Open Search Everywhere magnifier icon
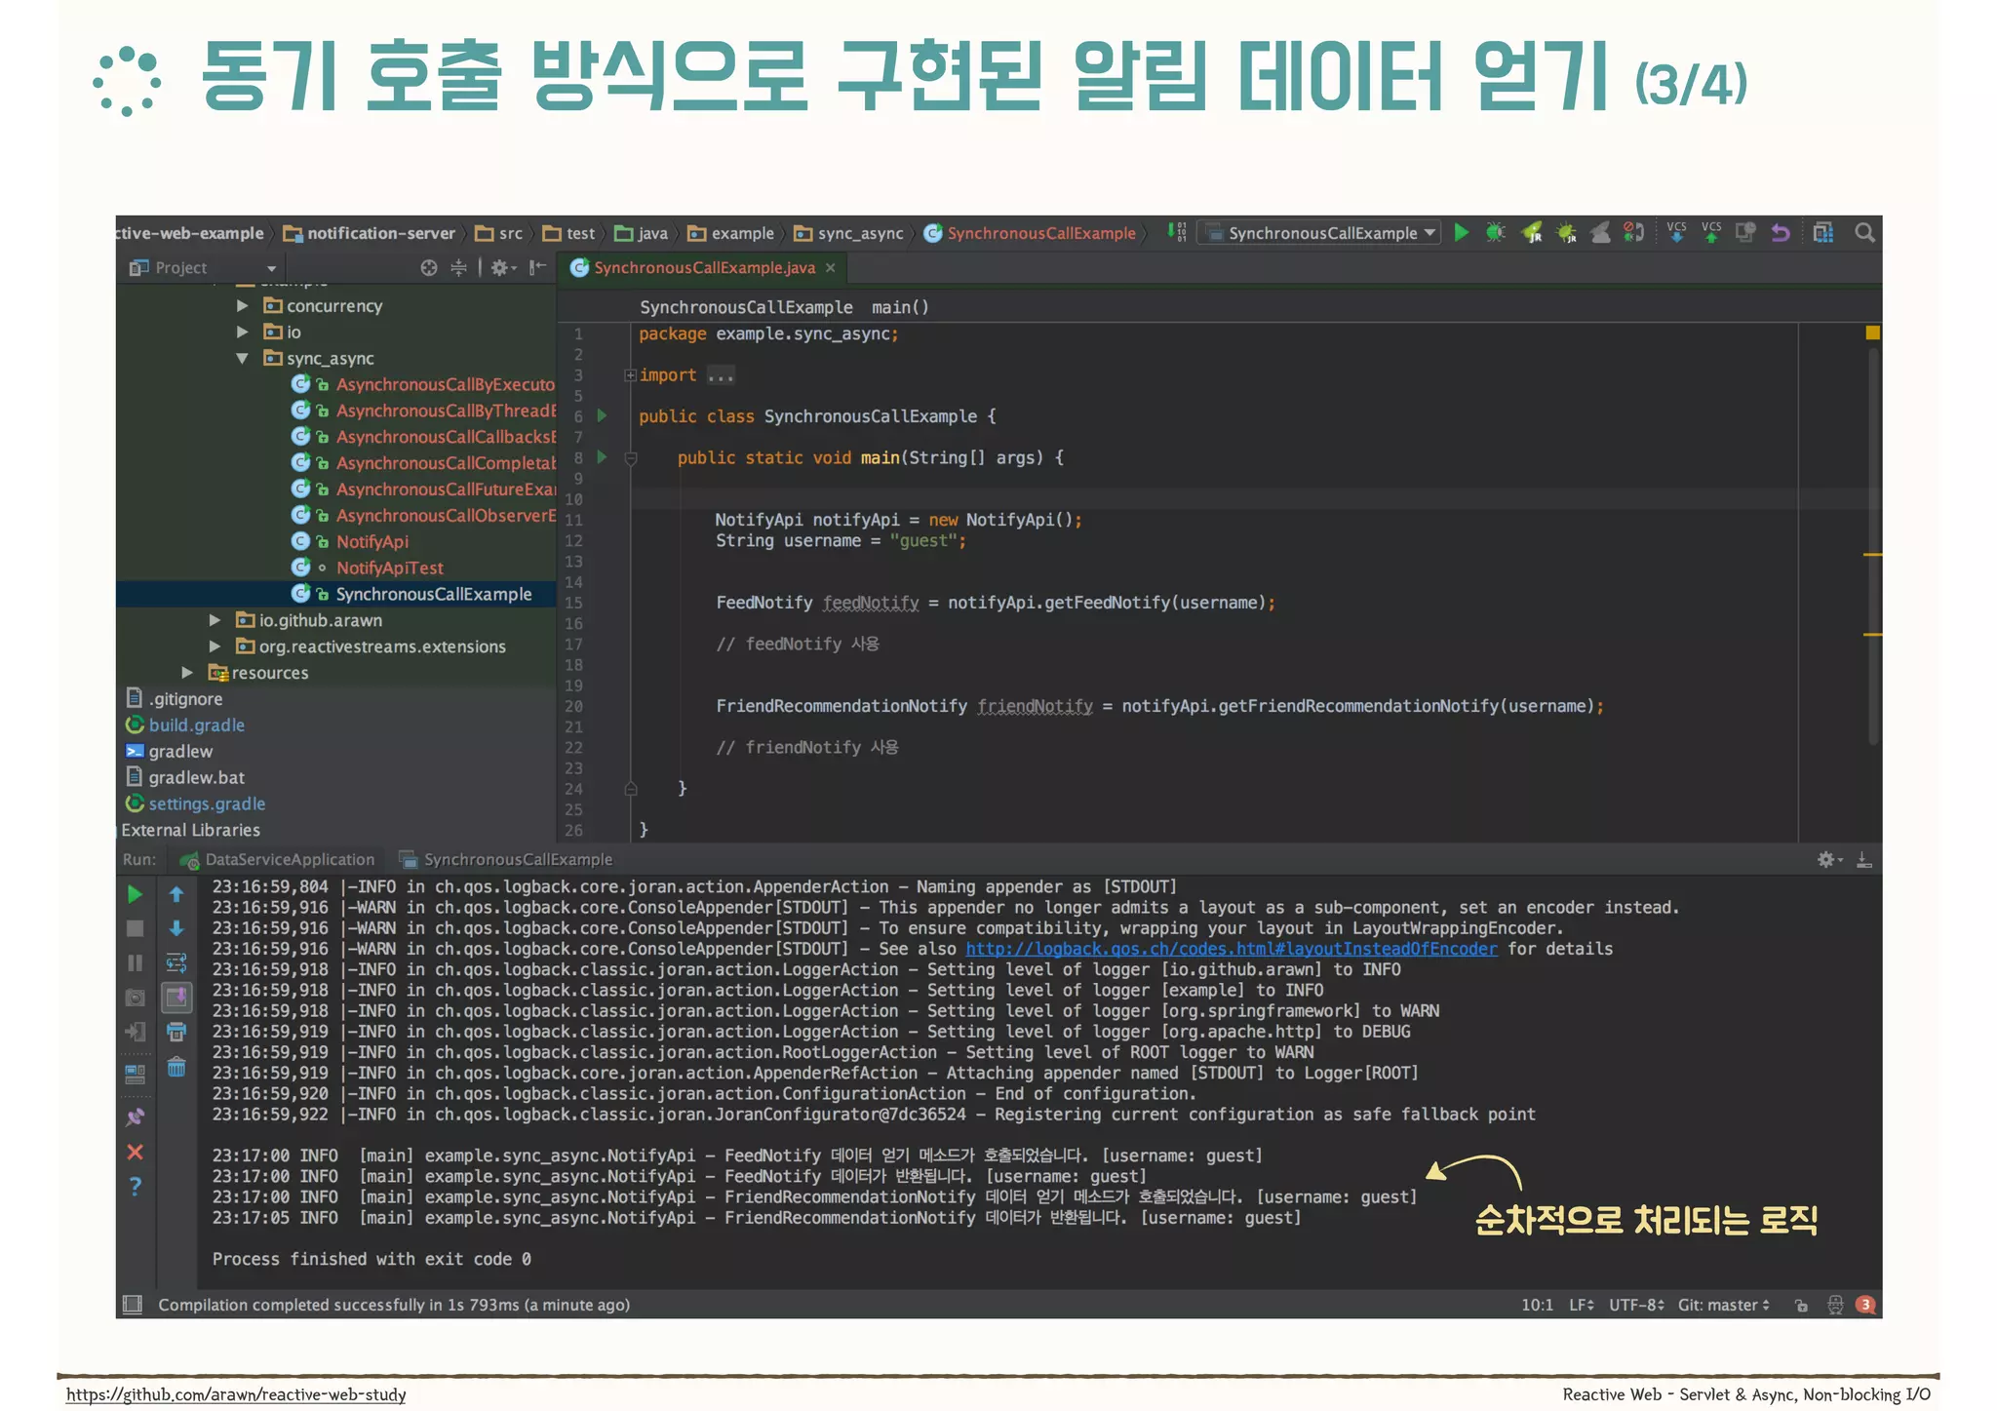Screen dimensions: 1997x1411 pos(1864,232)
